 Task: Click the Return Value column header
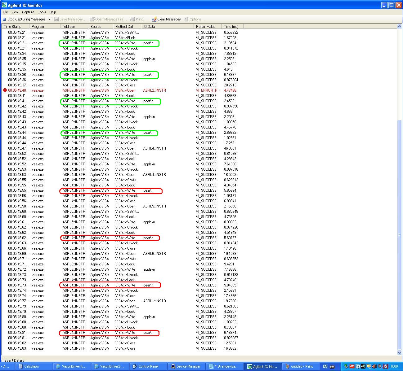[x=205, y=27]
